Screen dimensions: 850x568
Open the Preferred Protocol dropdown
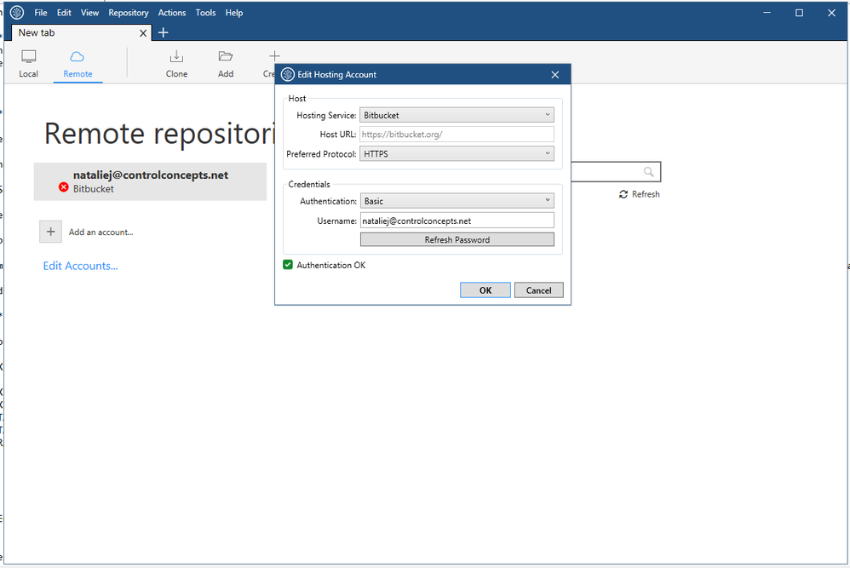[457, 154]
